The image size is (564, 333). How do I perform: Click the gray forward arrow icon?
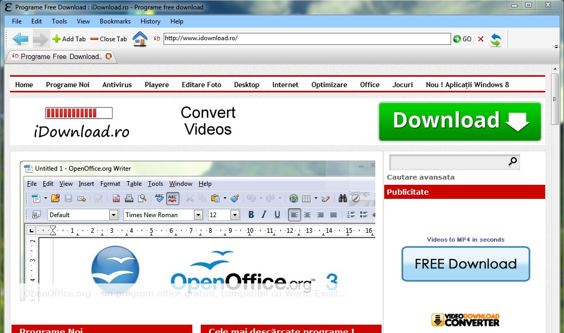point(41,39)
